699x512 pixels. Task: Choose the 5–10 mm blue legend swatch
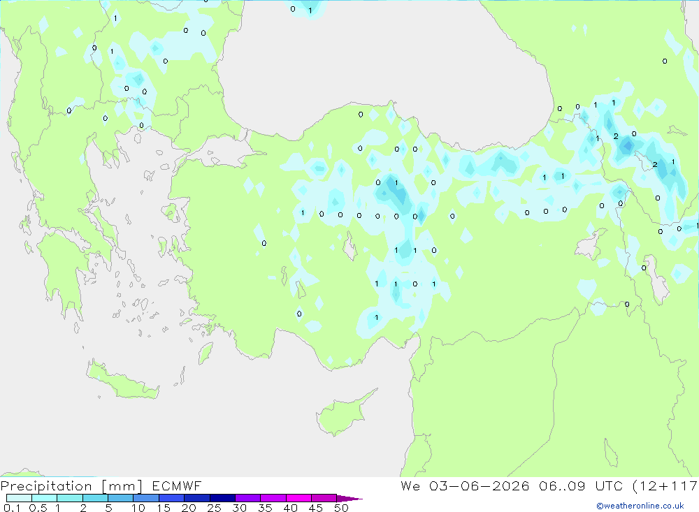click(x=120, y=498)
